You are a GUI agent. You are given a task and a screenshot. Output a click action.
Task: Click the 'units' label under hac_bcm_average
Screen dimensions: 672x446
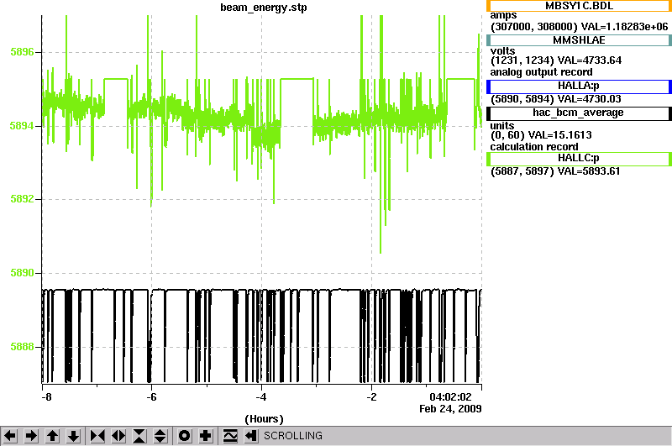[x=502, y=126]
